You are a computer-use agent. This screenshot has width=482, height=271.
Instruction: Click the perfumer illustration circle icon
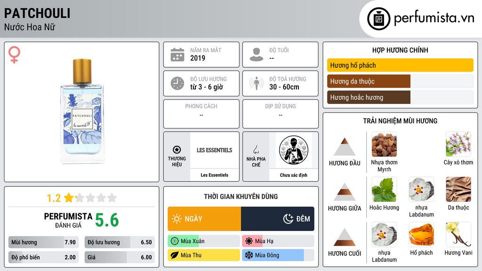294,150
